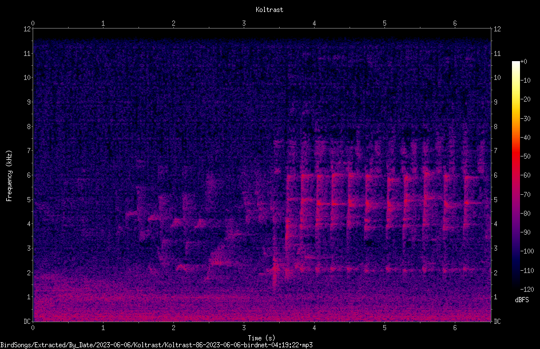Click the -80 label on the color scale
Screen dimensions: 540x349
click(526, 214)
